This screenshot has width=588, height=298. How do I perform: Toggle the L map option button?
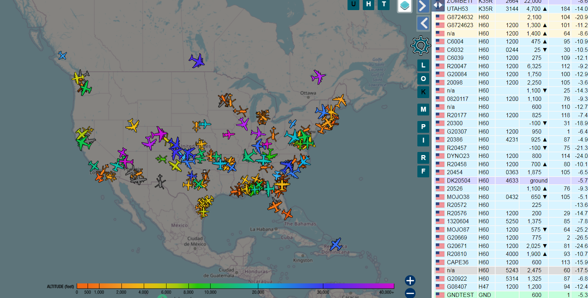point(423,65)
